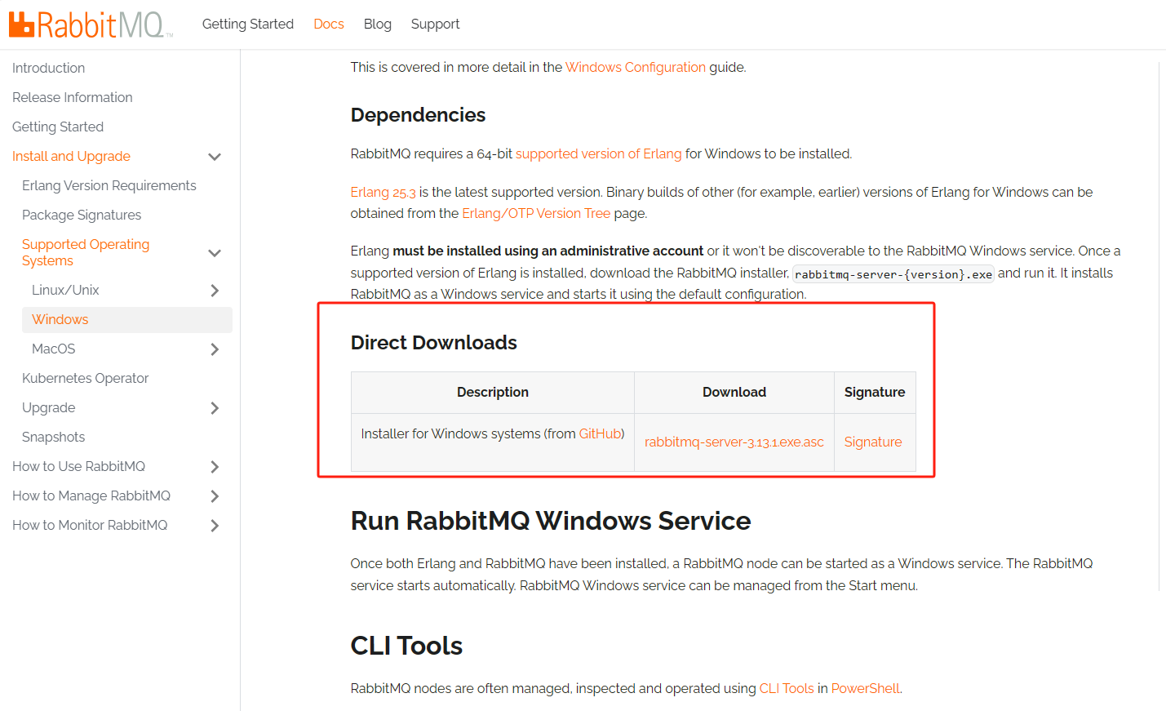Open How to Monitor RabbitMQ section
The width and height of the screenshot is (1166, 711).
point(90,525)
